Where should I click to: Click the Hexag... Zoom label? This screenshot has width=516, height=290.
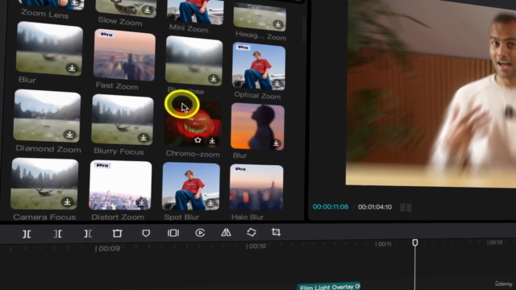pyautogui.click(x=261, y=35)
